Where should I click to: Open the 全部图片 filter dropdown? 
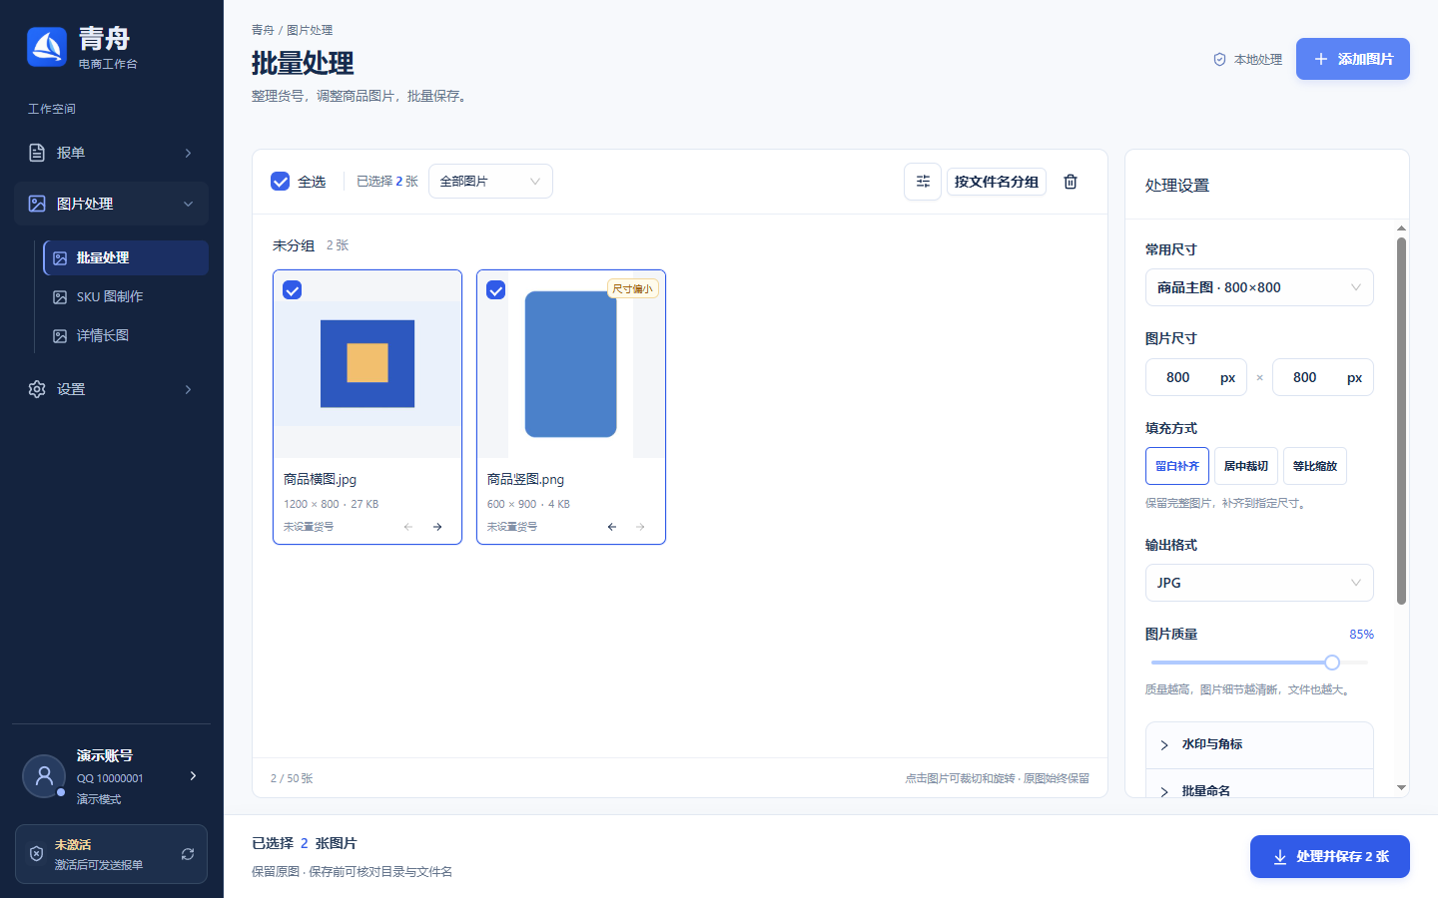[490, 182]
